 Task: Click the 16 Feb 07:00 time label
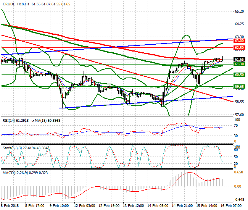pyautogui.click(x=231, y=206)
